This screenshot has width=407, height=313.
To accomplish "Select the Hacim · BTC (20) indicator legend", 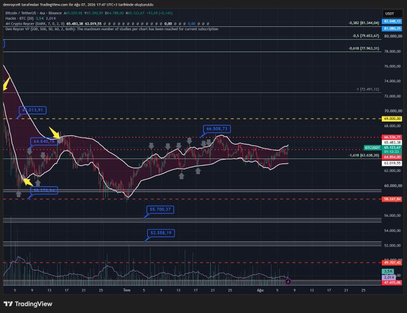I will pyautogui.click(x=20, y=19).
